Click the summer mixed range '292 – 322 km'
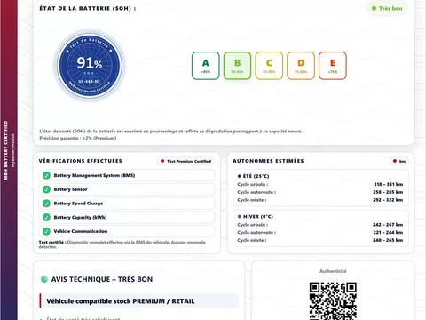 388,200
